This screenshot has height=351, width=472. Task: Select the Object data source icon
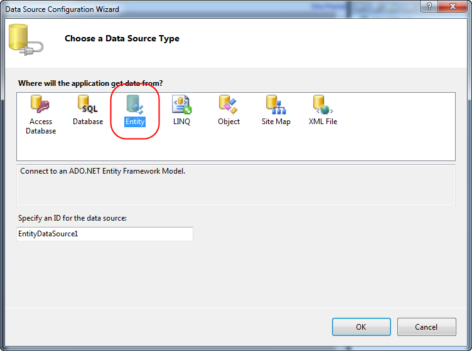[228, 104]
